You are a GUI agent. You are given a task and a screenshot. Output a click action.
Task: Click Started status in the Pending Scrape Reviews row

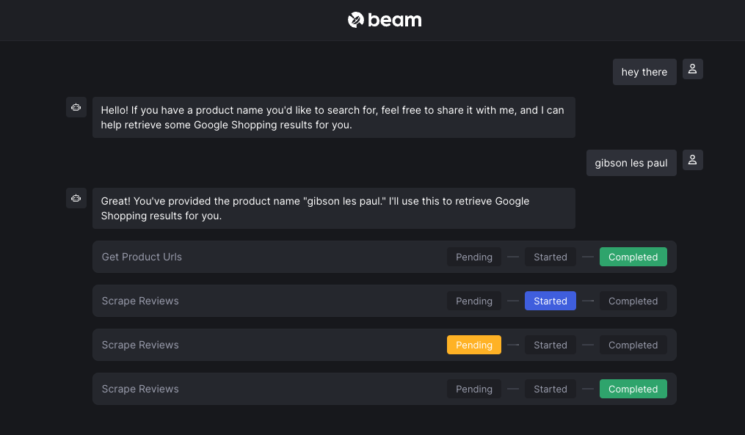pos(550,345)
